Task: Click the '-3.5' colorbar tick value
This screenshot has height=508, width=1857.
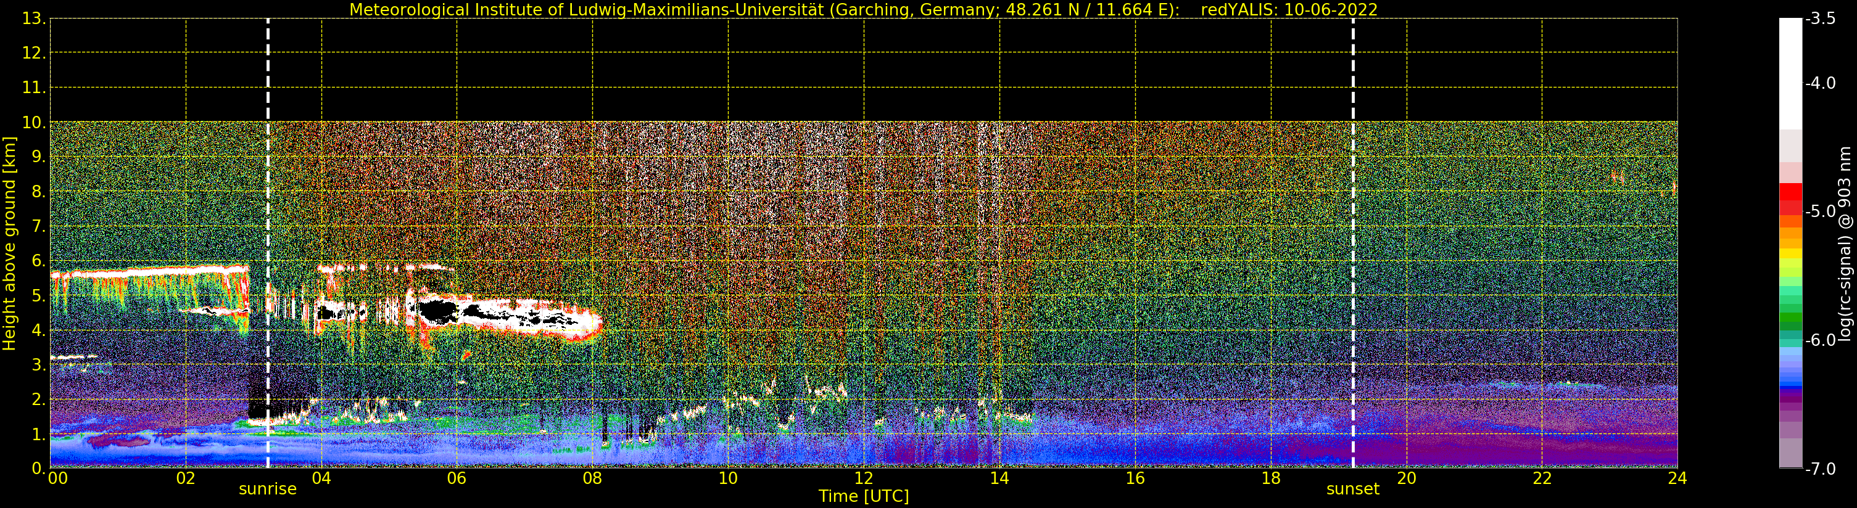Action: point(1820,18)
